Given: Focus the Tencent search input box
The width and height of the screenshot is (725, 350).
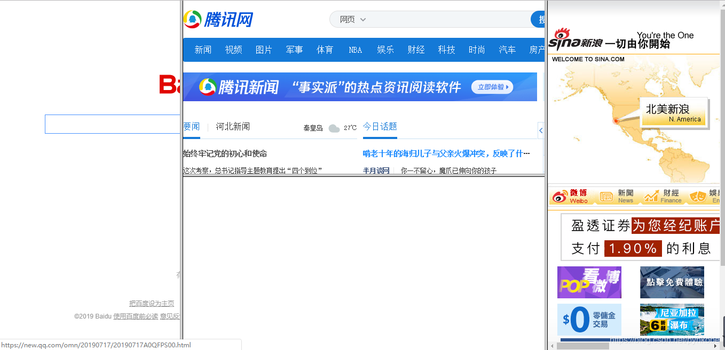Looking at the screenshot, I should pyautogui.click(x=448, y=20).
